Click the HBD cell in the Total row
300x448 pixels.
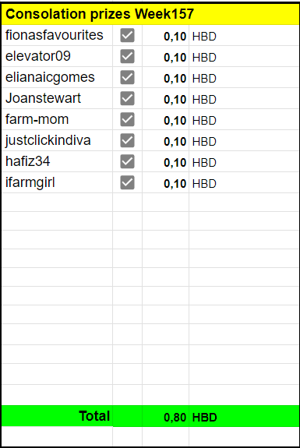(244, 417)
